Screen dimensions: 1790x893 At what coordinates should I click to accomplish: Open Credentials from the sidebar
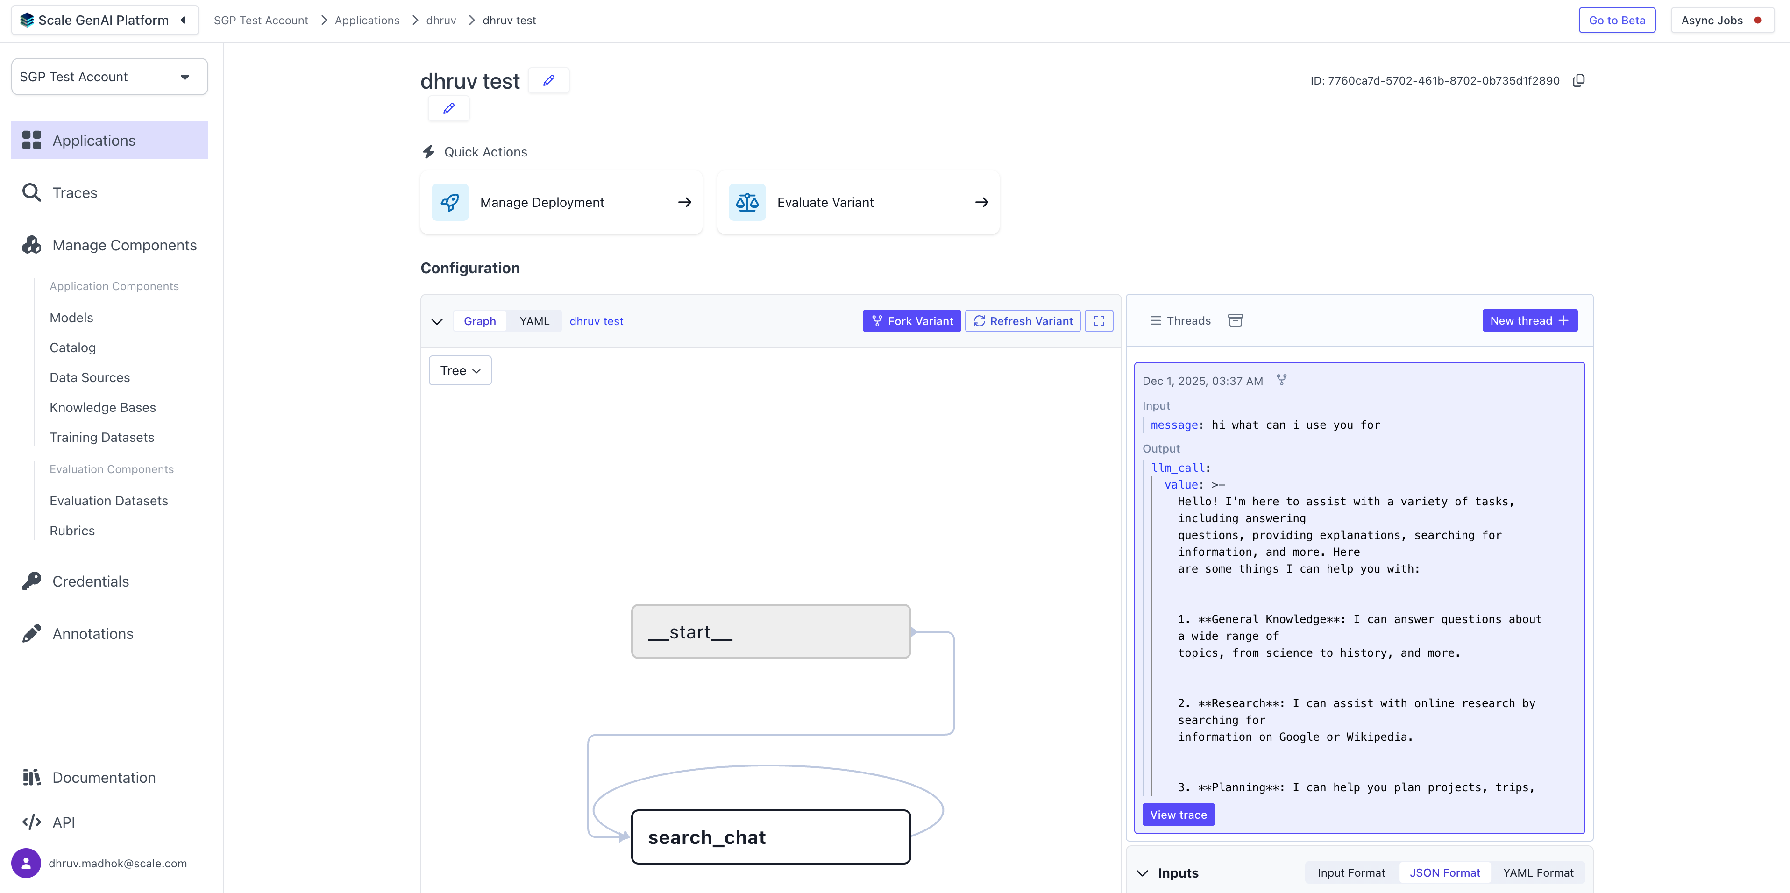[90, 581]
